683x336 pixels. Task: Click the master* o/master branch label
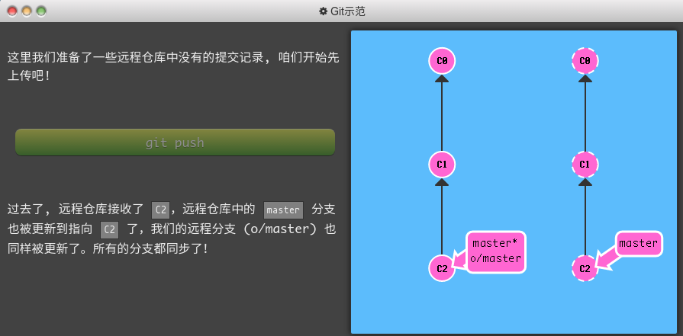pyautogui.click(x=496, y=251)
